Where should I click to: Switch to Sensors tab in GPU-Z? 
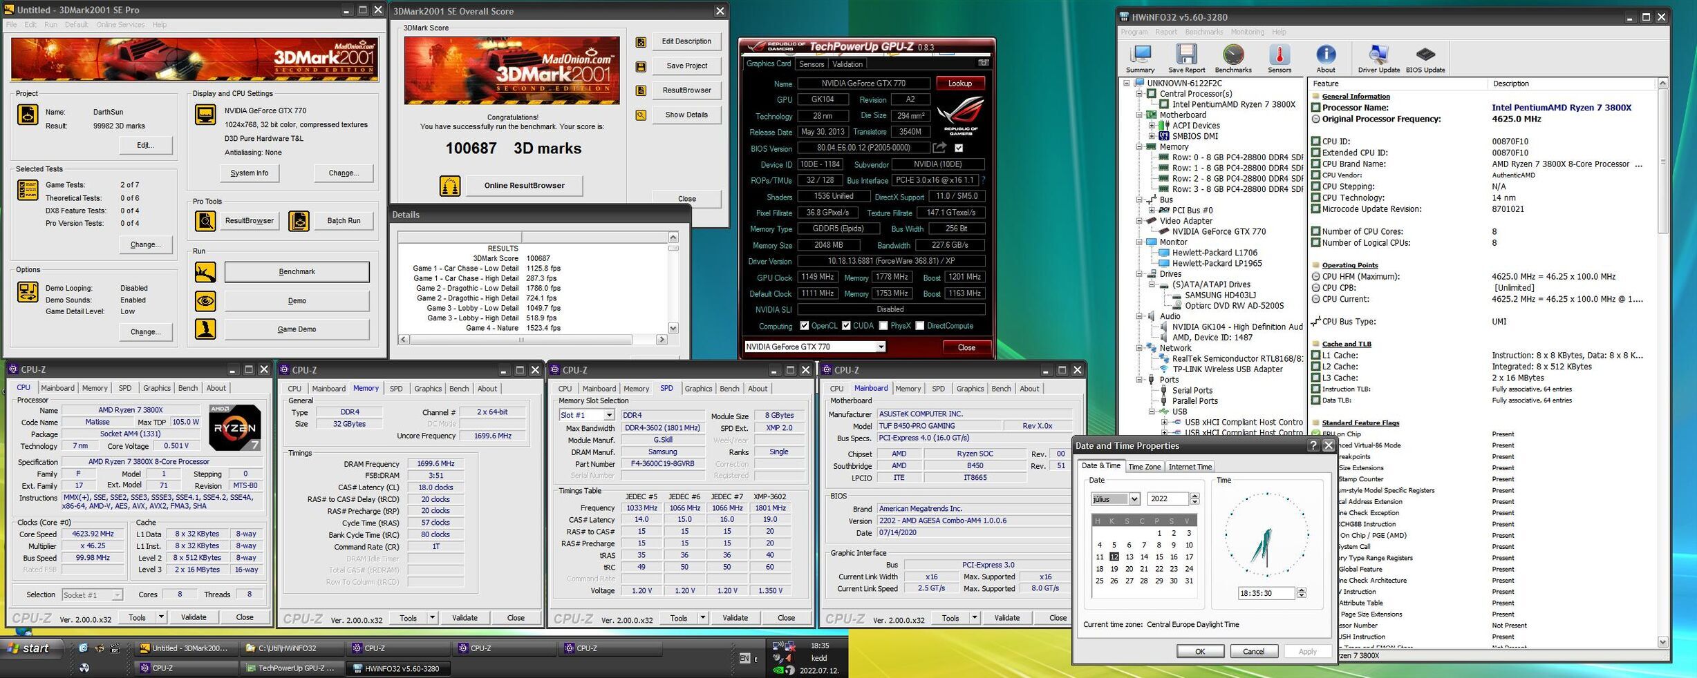tap(812, 64)
